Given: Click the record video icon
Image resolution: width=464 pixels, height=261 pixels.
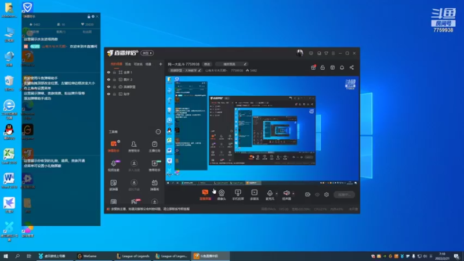Looking at the screenshot, I should 308,194.
